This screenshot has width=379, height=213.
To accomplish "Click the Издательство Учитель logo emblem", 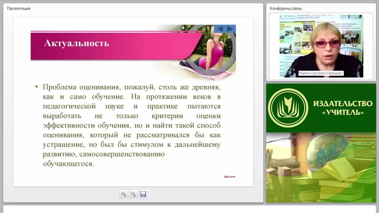I will pyautogui.click(x=288, y=108).
